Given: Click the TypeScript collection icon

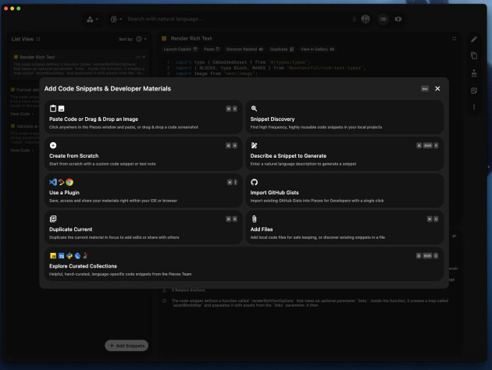Looking at the screenshot, I should (x=61, y=255).
